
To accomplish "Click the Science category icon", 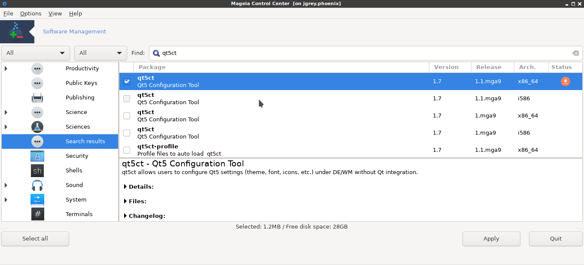I will tap(37, 112).
